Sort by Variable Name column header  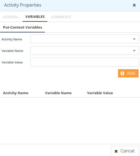coord(58,93)
